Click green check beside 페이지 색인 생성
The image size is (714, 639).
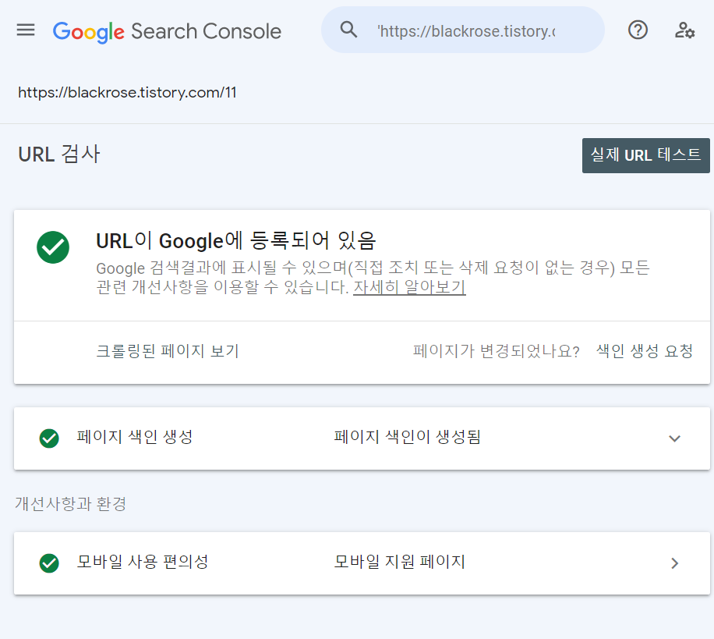coord(49,438)
